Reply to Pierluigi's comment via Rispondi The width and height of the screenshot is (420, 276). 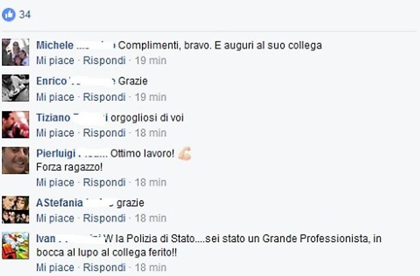[104, 183]
